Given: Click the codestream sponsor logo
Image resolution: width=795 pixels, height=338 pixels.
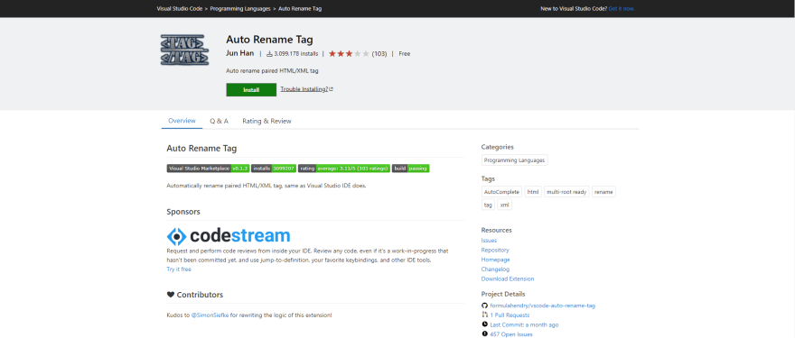Looking at the screenshot, I should 229,236.
